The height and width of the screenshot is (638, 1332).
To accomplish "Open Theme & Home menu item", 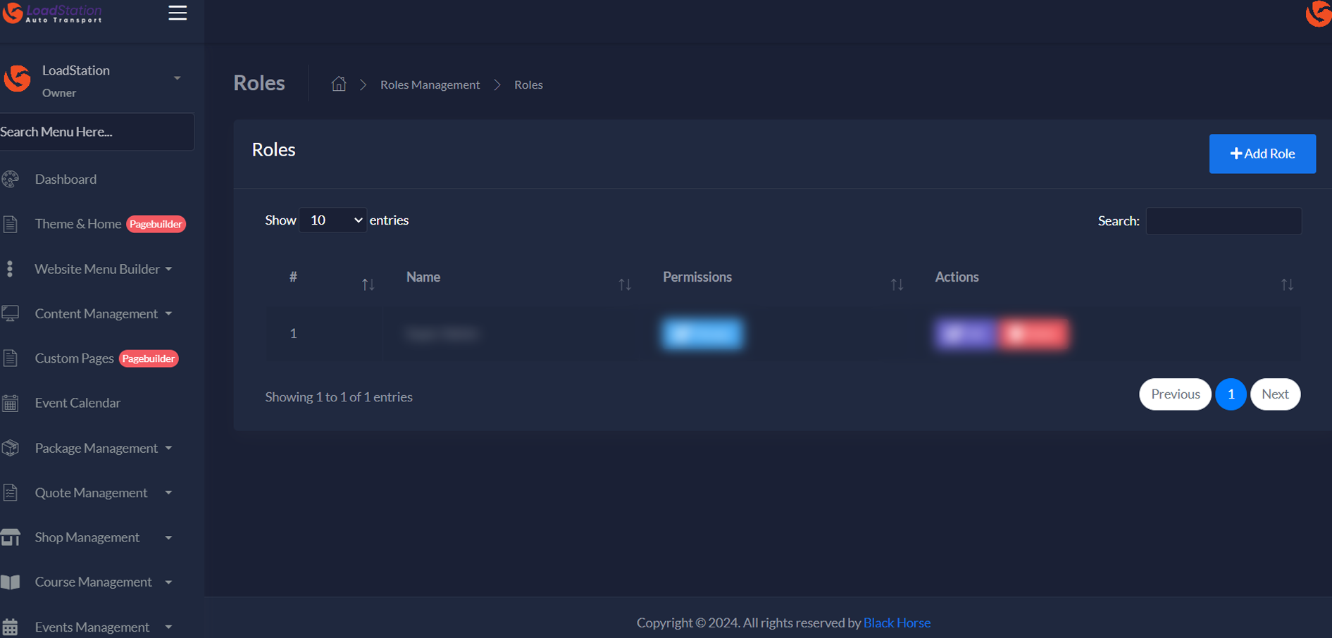I will [x=77, y=224].
